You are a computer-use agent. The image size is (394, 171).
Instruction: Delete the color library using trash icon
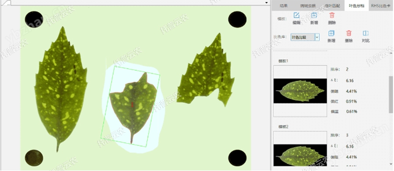[349, 33]
